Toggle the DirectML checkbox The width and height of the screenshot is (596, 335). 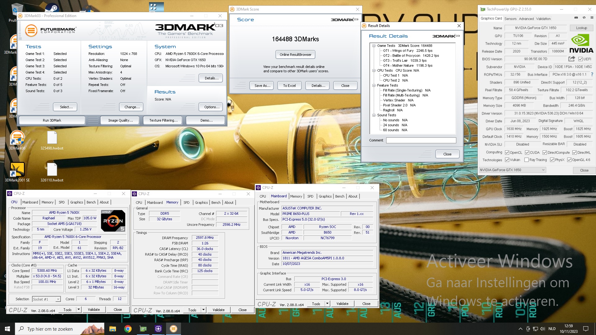tap(575, 153)
